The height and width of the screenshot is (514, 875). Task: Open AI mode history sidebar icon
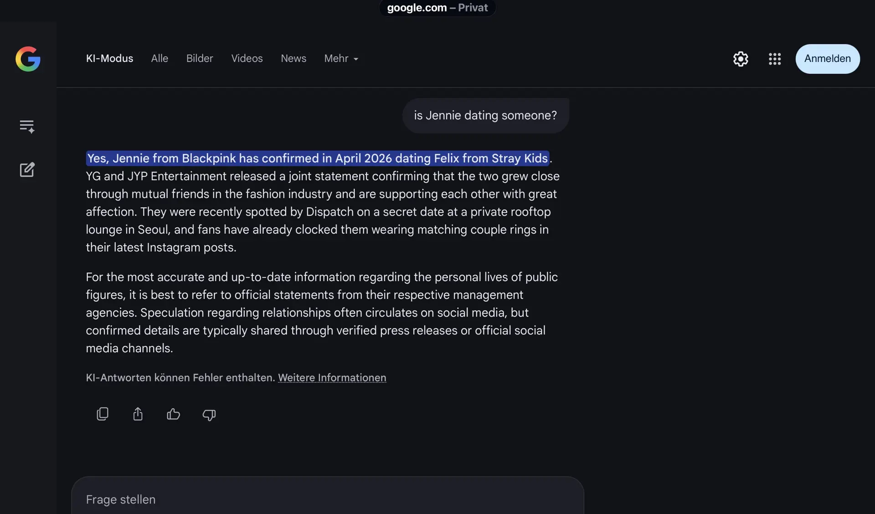coord(27,126)
